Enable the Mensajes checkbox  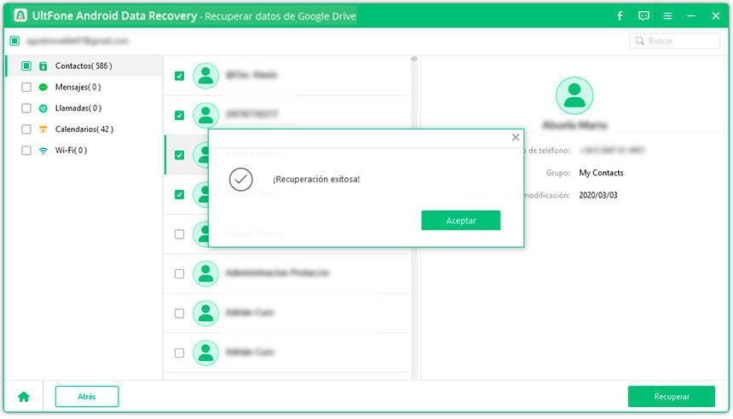coord(26,87)
